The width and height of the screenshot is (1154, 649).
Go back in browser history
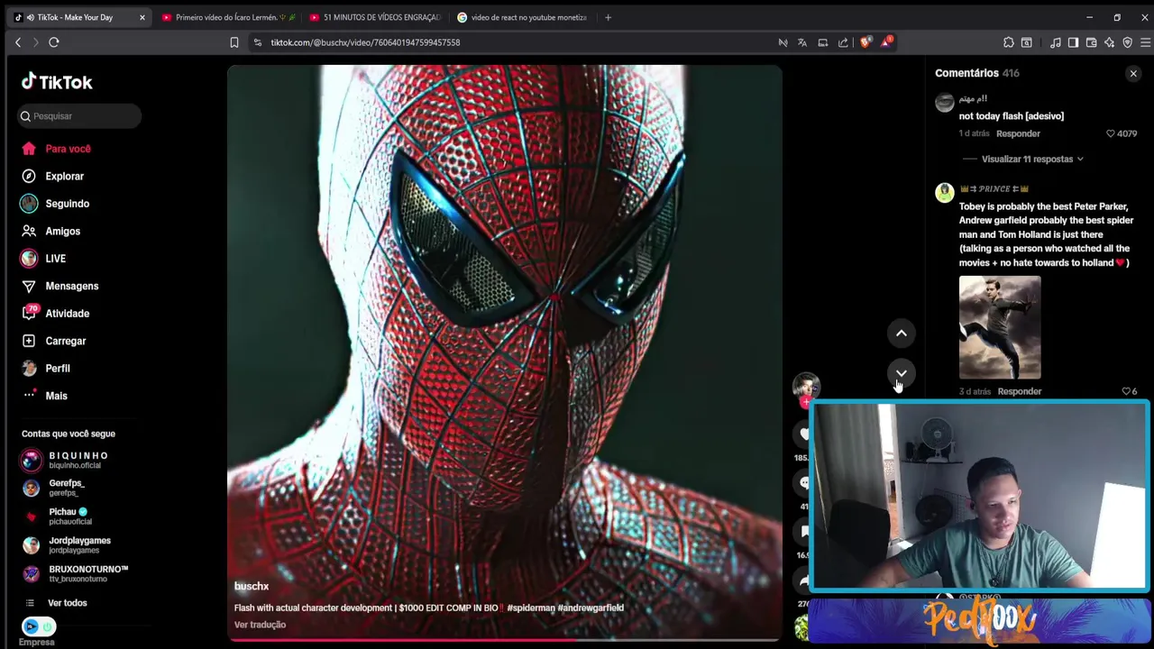tap(17, 42)
